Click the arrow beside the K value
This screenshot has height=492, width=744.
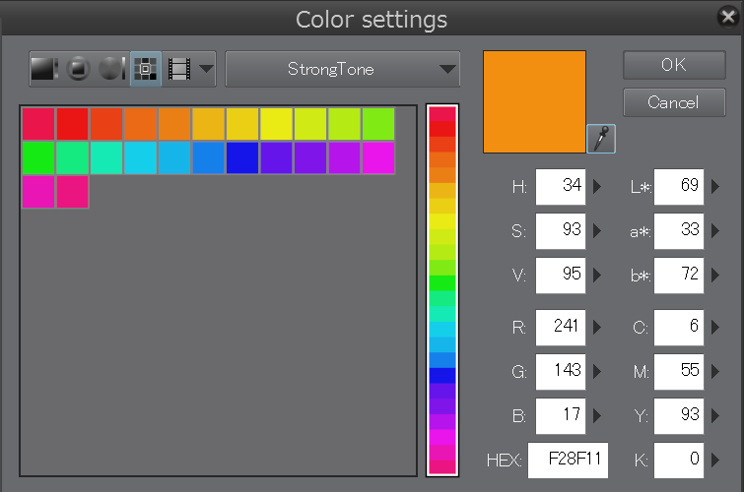(715, 460)
